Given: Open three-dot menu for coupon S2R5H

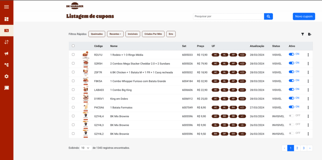Looking at the screenshot, I should (308, 64).
